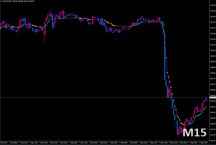
Task: Click the tall blue candle starting the drop
Action: pos(165,56)
